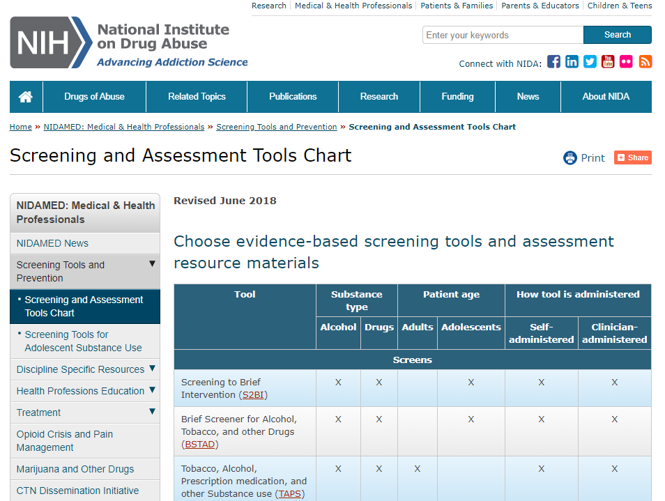Image resolution: width=665 pixels, height=501 pixels.
Task: Click the printer icon
Action: click(x=570, y=157)
